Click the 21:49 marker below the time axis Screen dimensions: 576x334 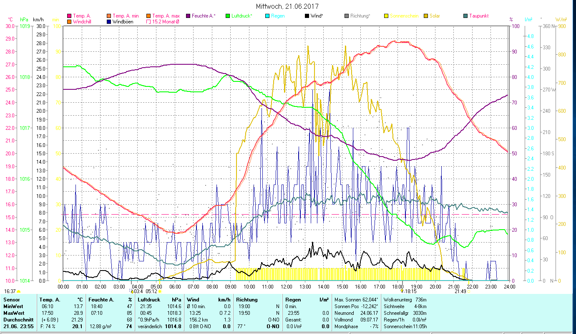[461, 291]
